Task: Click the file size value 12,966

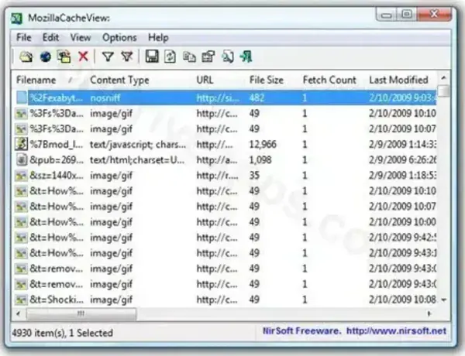Action: [263, 144]
